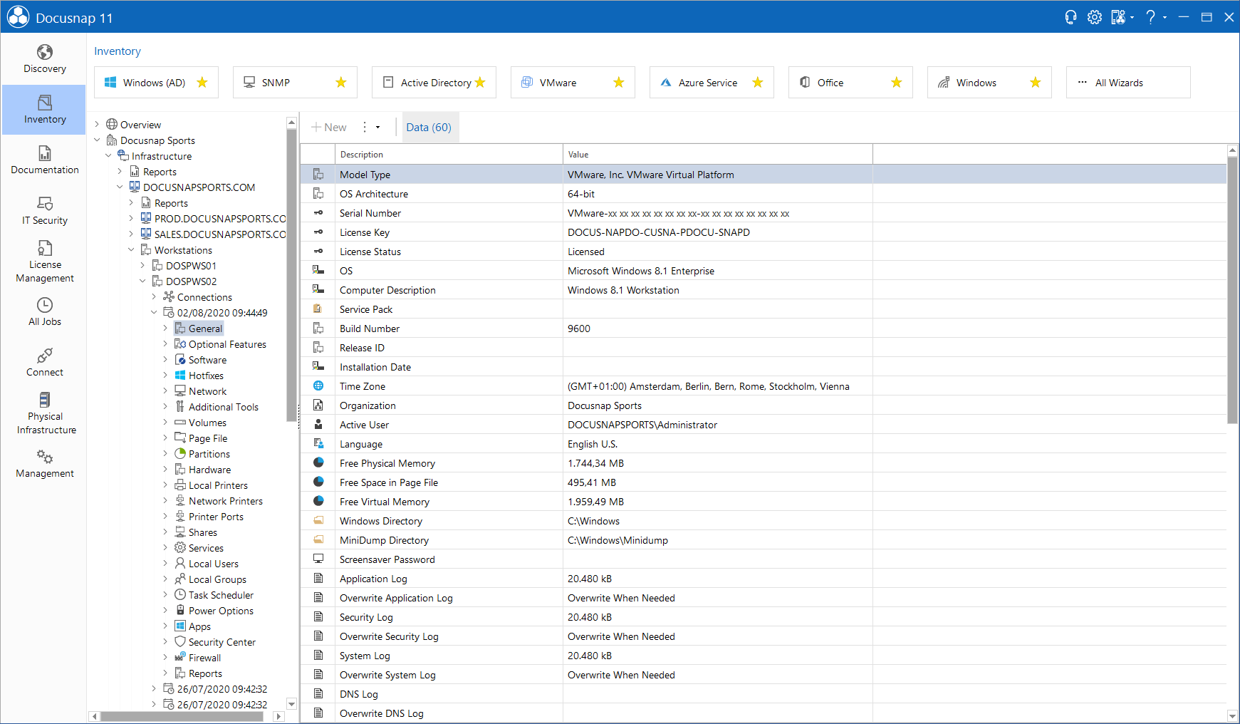
Task: Click the Software tree icon
Action: pos(180,360)
